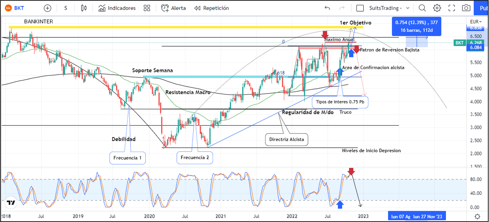Start bar replay with Repetición
Screen dimensions: 489x222
211,8
